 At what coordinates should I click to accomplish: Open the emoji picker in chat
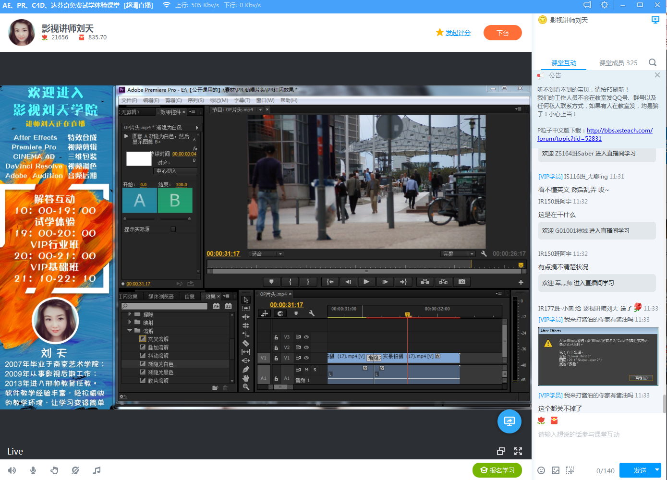point(541,470)
